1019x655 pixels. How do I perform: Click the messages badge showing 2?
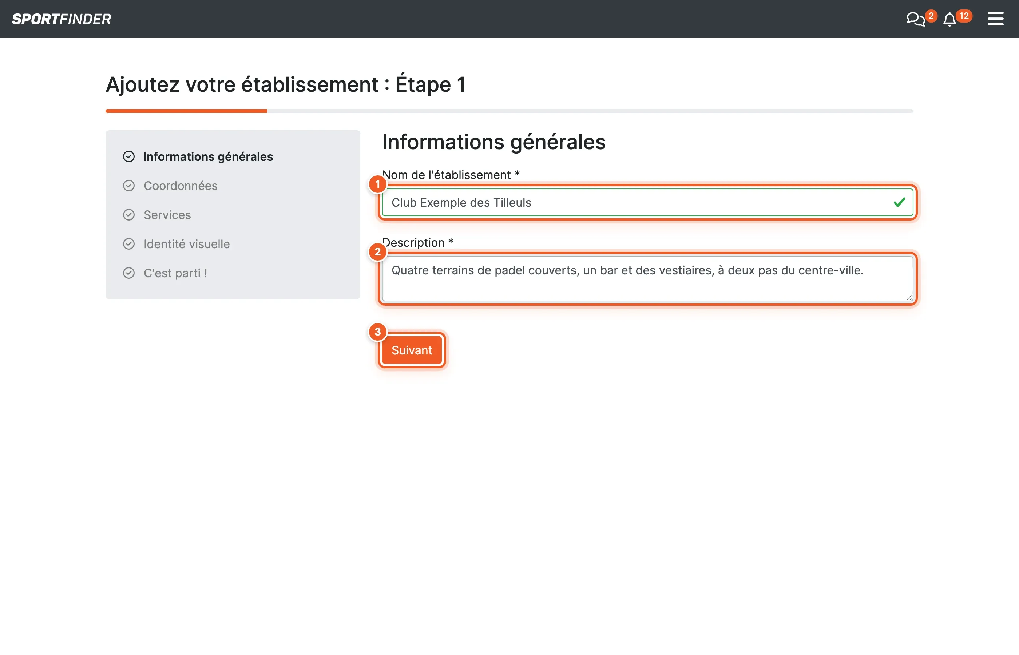tap(931, 16)
